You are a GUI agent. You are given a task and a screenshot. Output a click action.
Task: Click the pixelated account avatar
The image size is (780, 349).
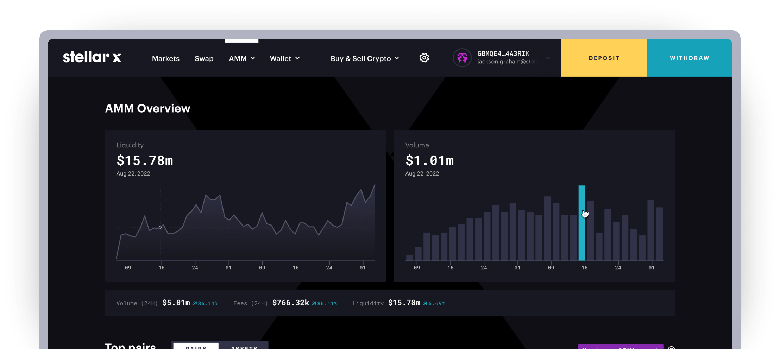pyautogui.click(x=462, y=57)
